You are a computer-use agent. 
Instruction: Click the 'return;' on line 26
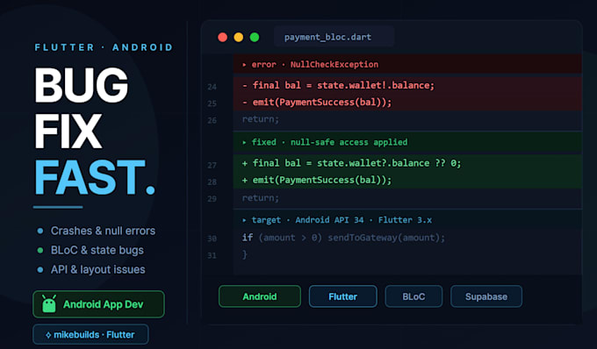point(261,119)
